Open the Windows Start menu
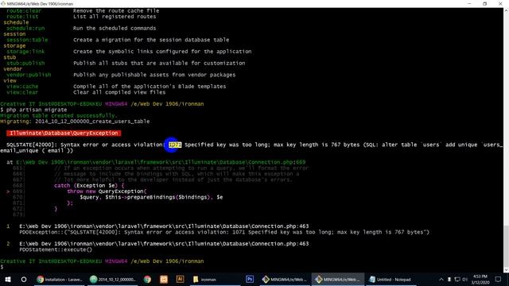The height and width of the screenshot is (286, 509). point(8,279)
